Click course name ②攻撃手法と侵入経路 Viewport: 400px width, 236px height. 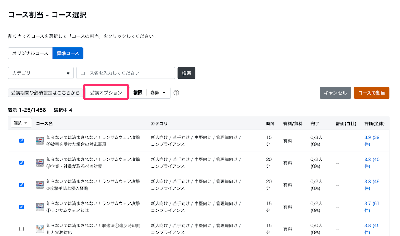coord(93,185)
